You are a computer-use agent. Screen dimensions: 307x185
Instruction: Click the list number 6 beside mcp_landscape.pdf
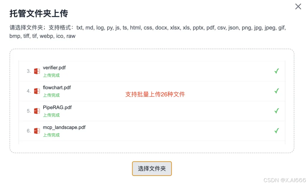(x=28, y=131)
